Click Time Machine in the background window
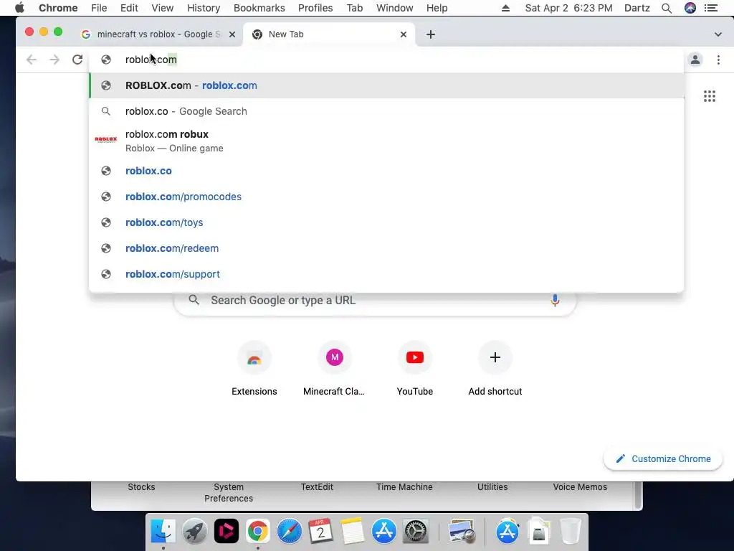The image size is (734, 551). pos(404,487)
